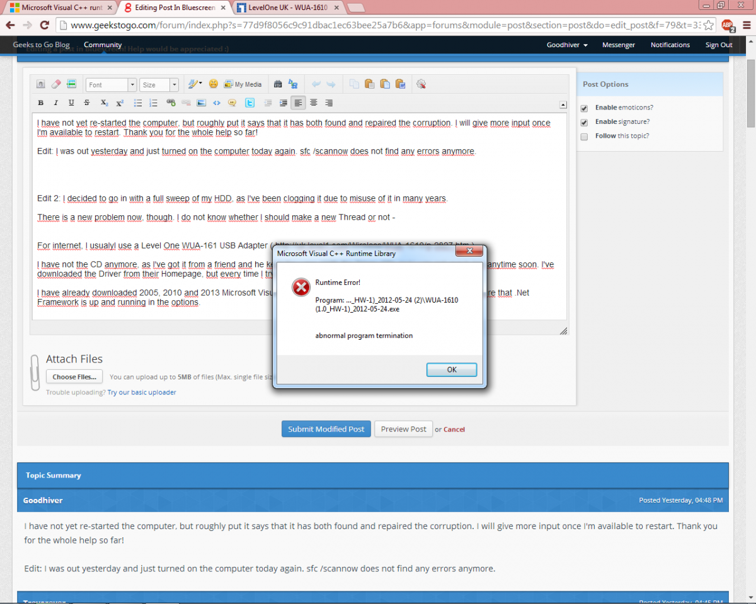Viewport: 756px width, 604px height.
Task: Click the Paste clipboard icon
Action: click(369, 84)
